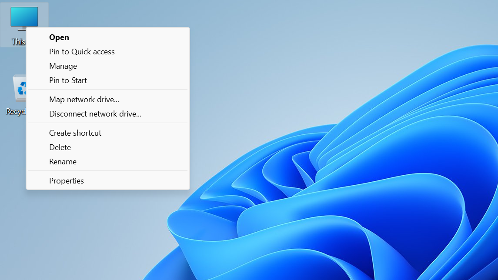Choose Delete from the context menu
This screenshot has width=498, height=280.
60,147
